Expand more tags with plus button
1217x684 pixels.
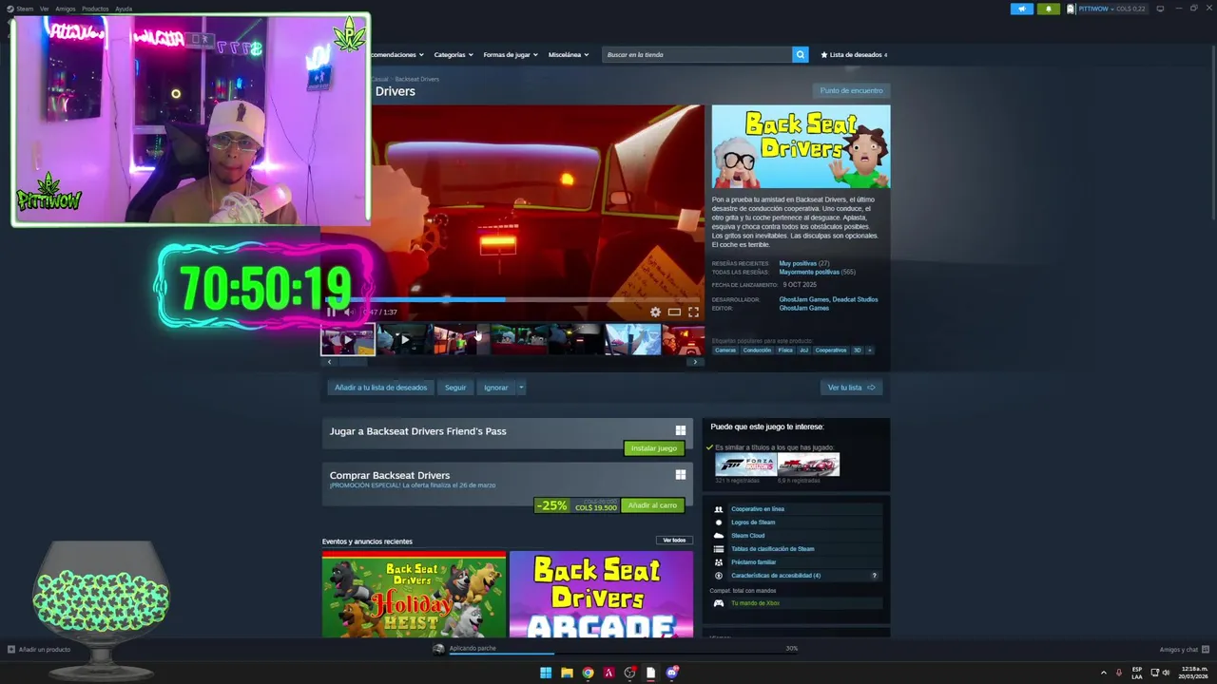coord(869,350)
